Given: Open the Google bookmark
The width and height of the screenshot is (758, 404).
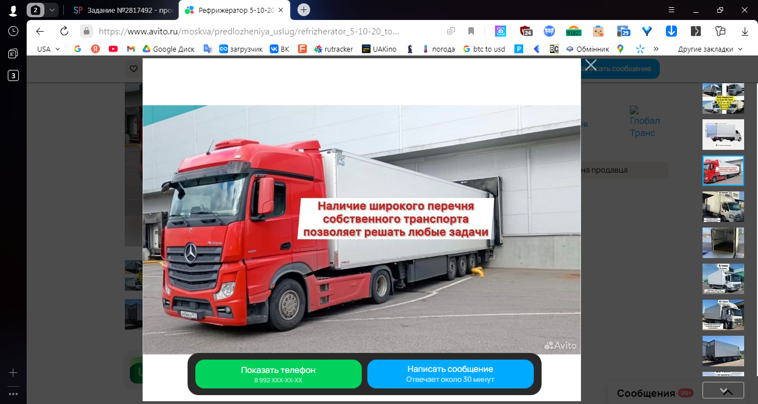Looking at the screenshot, I should pyautogui.click(x=78, y=49).
